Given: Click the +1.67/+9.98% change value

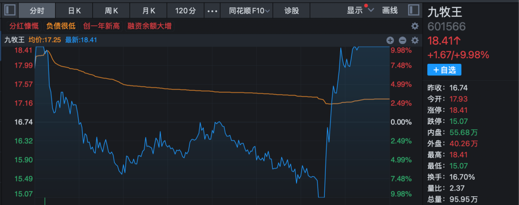Looking at the screenshot, I should click(458, 55).
